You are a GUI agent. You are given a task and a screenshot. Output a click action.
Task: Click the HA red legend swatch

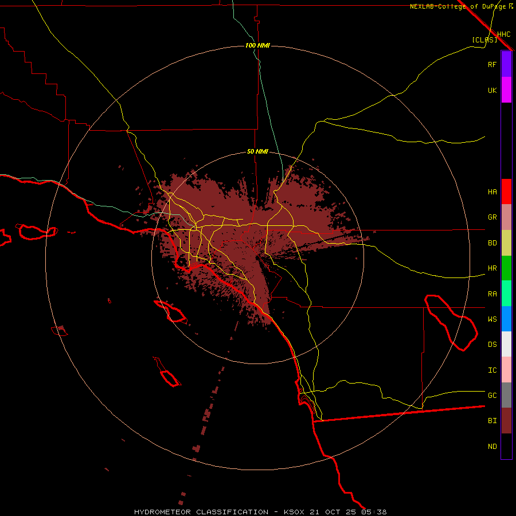(506, 191)
